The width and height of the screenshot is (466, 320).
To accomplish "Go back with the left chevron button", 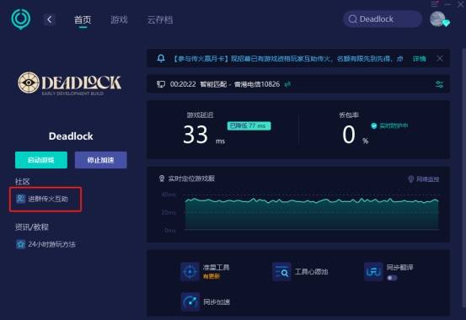I will [50, 19].
